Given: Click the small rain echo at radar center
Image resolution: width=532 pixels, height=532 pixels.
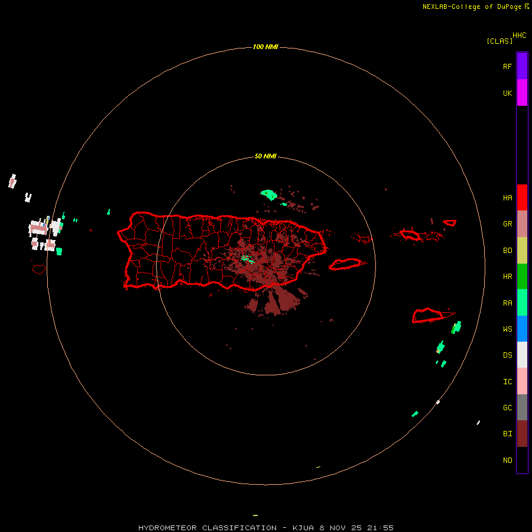Looking at the screenshot, I should click(248, 259).
